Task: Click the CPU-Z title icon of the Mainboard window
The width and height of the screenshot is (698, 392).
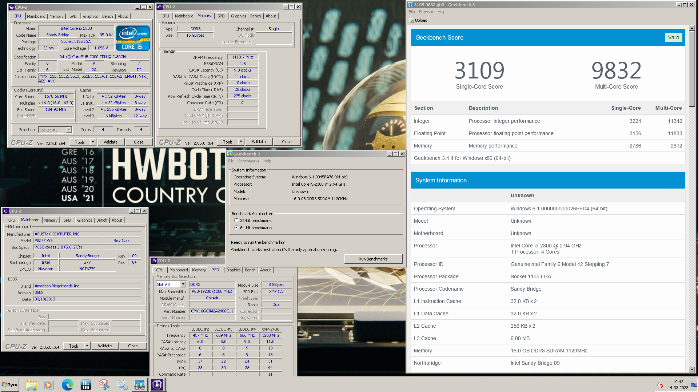Action: pyautogui.click(x=6, y=211)
